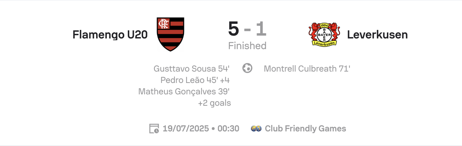Open the Leverkusen team name
Screen dimensions: 462x146
tap(377, 35)
